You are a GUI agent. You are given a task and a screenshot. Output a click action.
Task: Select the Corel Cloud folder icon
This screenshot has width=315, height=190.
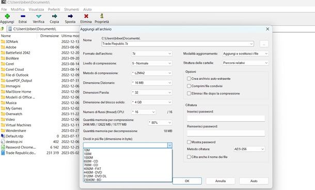pos(3,70)
